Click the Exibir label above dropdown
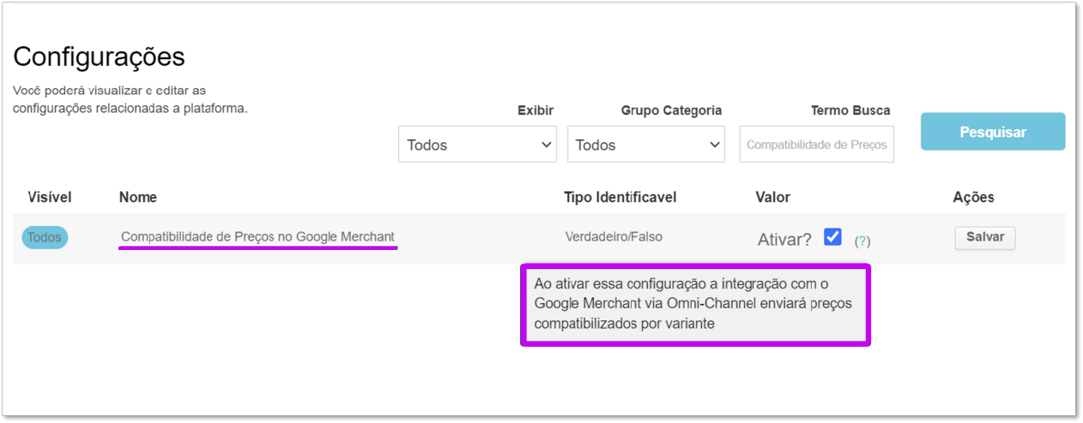Screen dimensions: 1083x423 (x=535, y=110)
